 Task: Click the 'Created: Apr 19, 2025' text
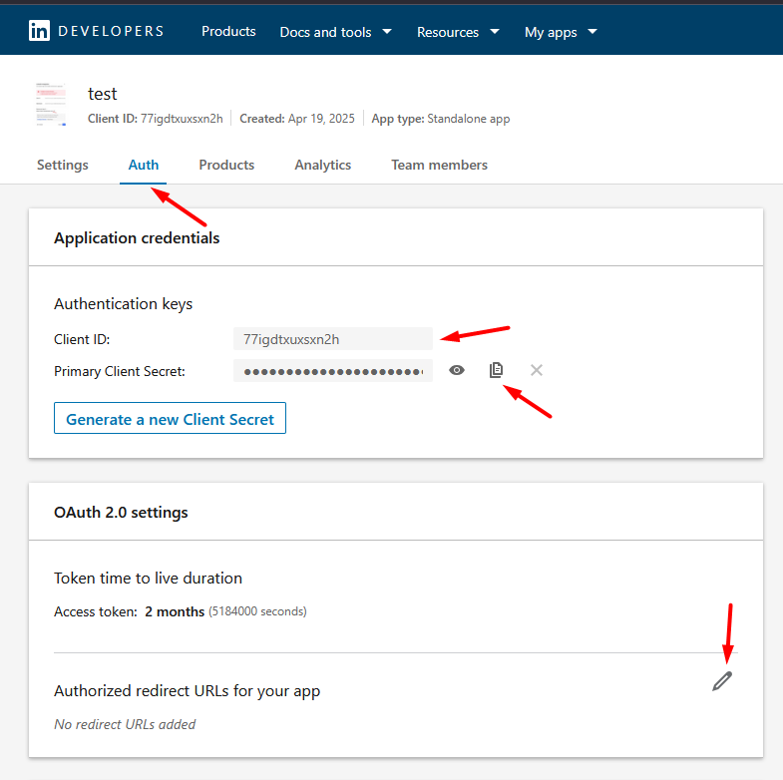297,119
